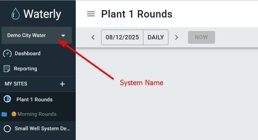The width and height of the screenshot is (258, 140).
Task: Advance to next day with right chevron
Action: [x=176, y=37]
